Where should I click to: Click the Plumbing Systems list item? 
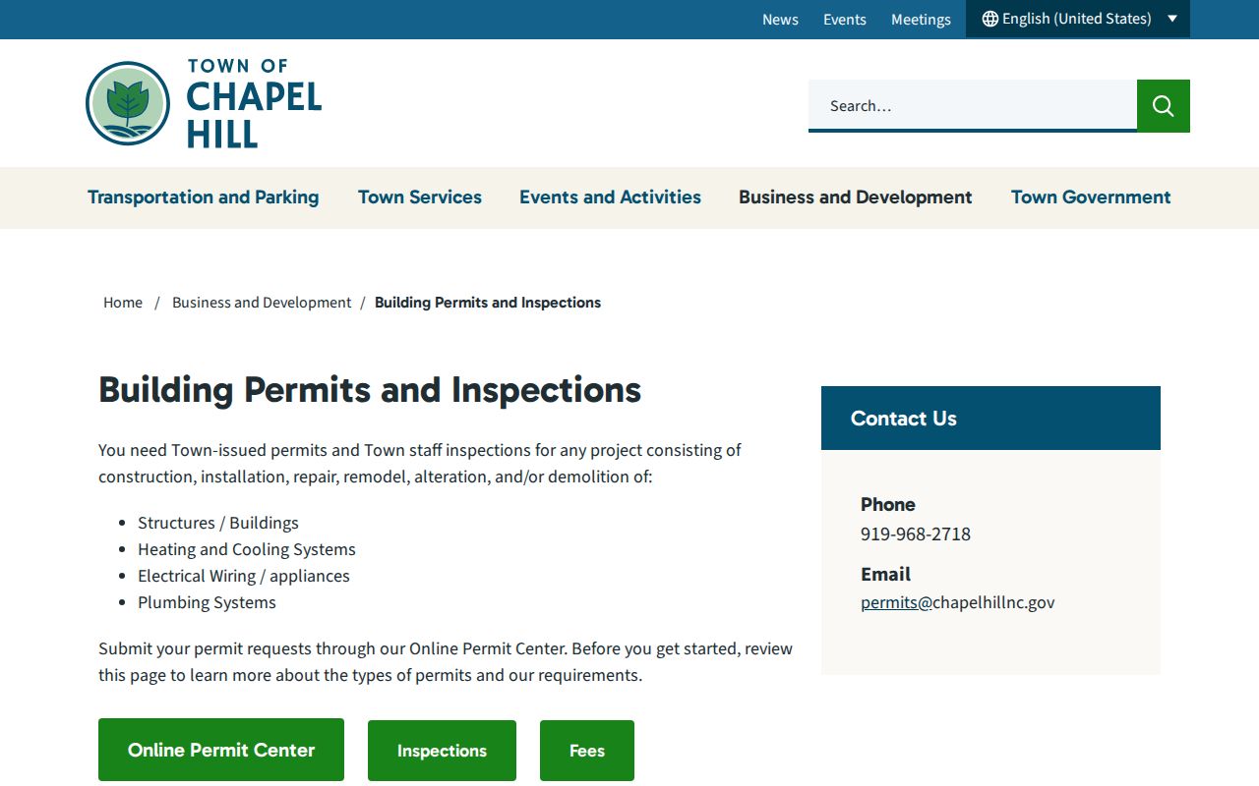coord(207,602)
